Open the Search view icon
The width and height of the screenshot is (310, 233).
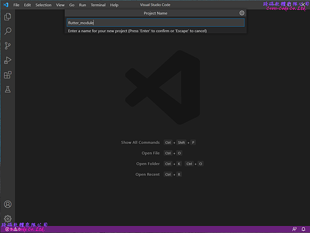[8, 31]
